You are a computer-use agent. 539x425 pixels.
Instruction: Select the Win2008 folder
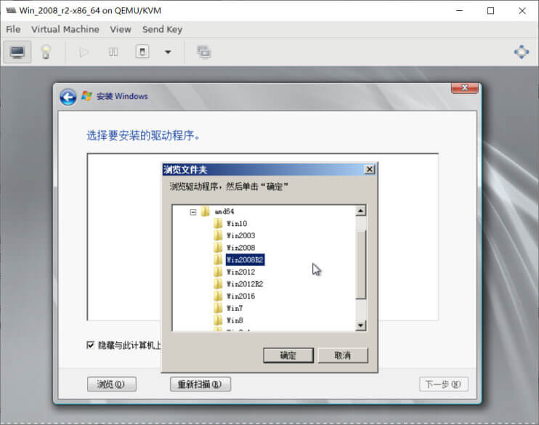point(240,248)
